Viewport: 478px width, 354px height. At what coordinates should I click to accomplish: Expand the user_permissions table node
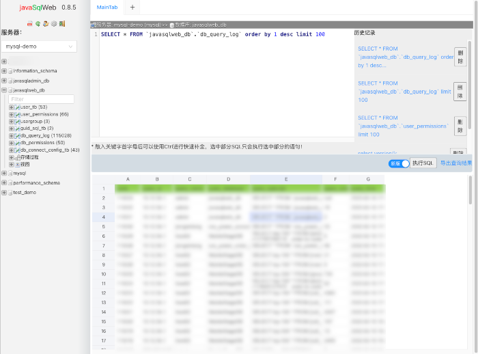click(12, 114)
